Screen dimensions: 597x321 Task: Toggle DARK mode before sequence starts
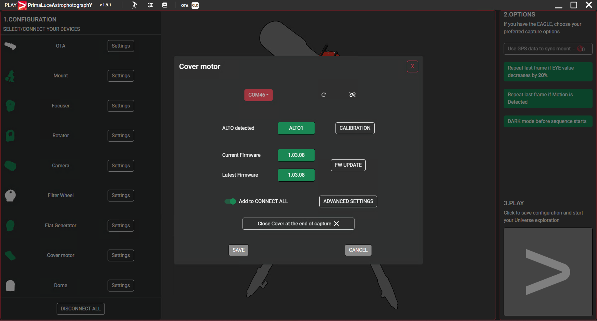[x=548, y=121]
